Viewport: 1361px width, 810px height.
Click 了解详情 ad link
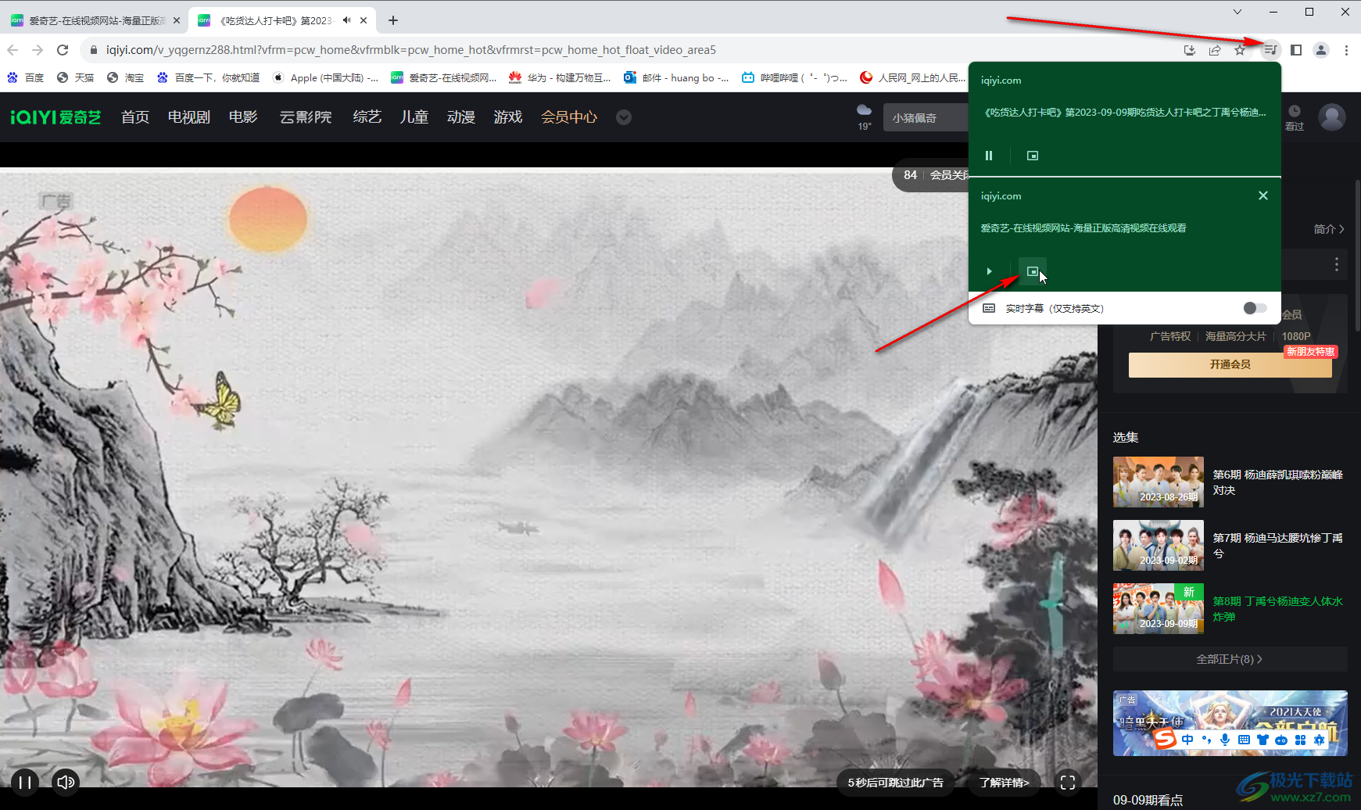(1005, 782)
